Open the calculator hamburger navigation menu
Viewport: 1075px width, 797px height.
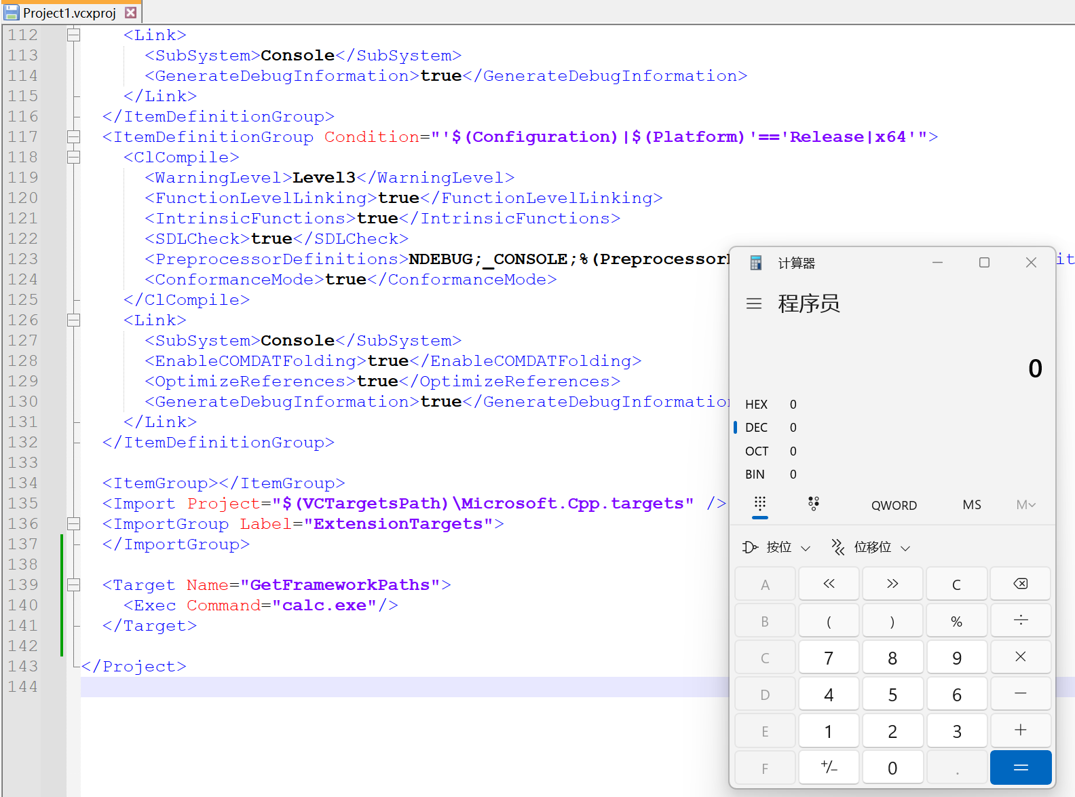753,303
